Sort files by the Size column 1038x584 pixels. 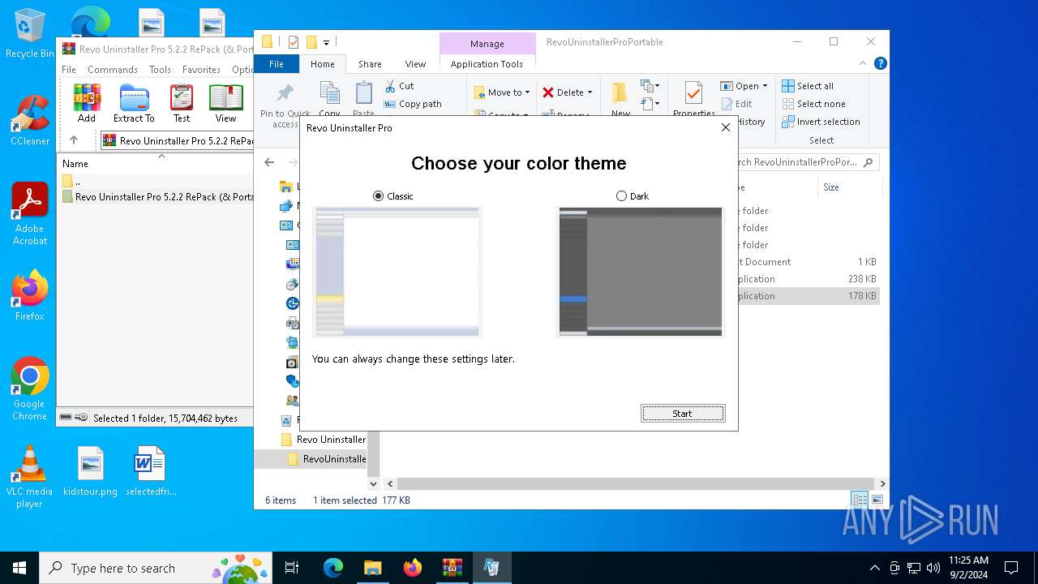(x=848, y=187)
